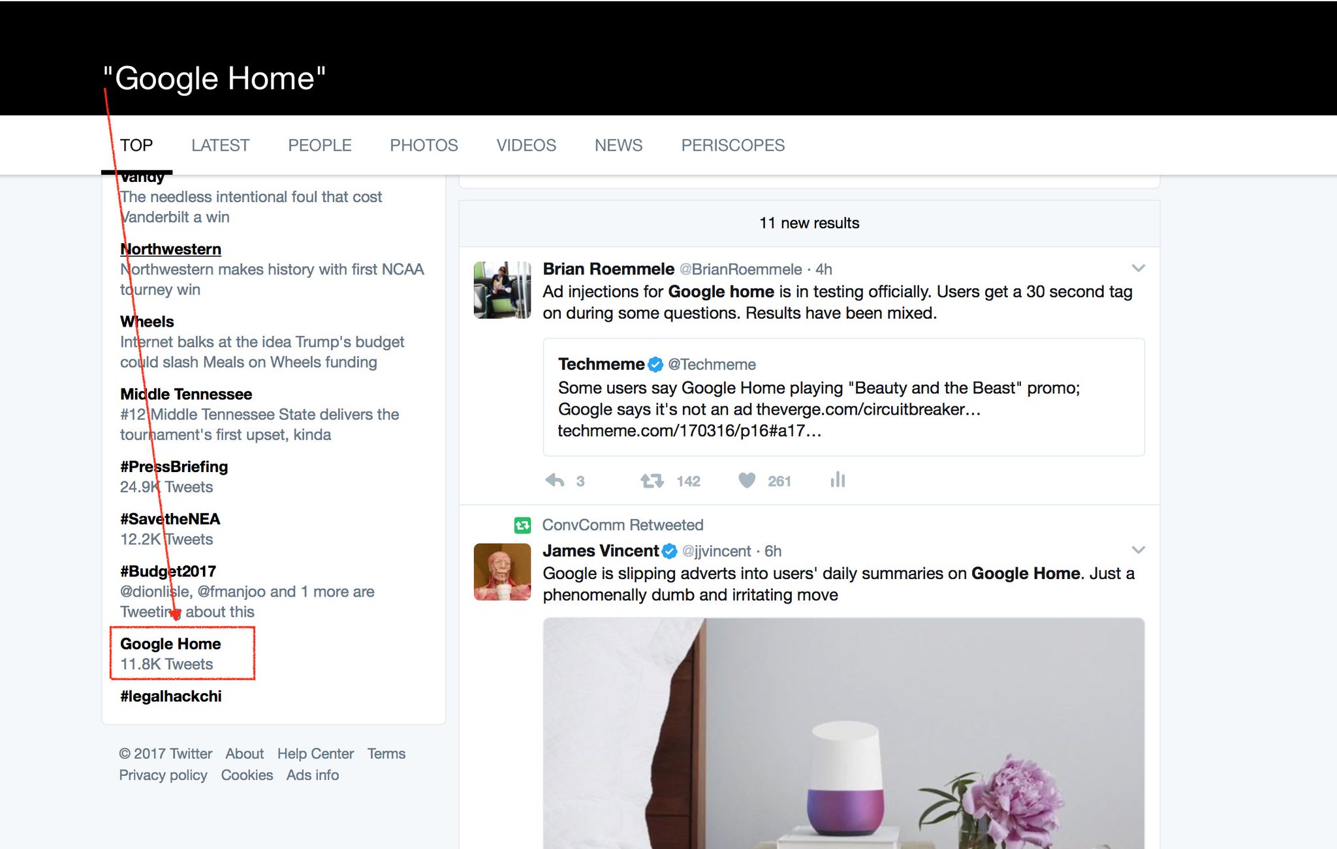Open the Ads info footer link
This screenshot has height=849, width=1337.
(x=313, y=775)
